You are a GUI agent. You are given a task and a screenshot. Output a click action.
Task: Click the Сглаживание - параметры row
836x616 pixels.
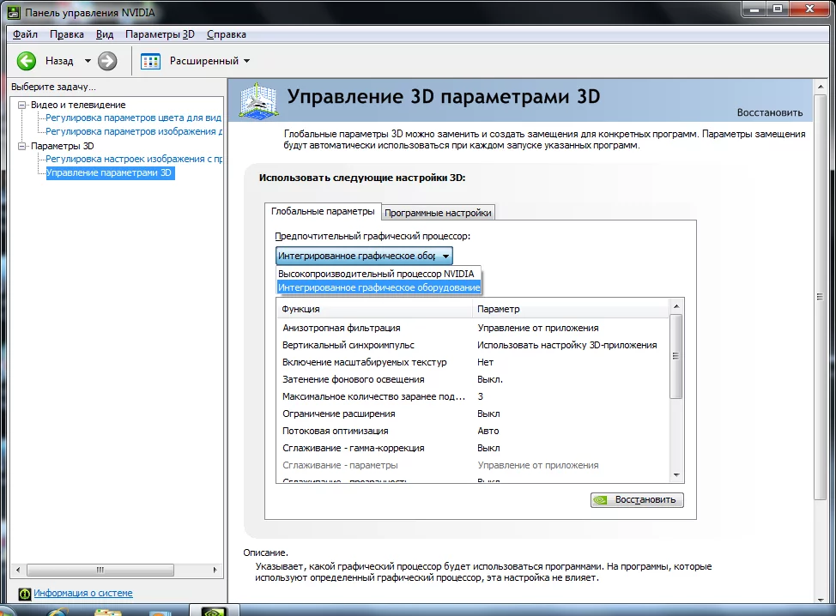[472, 465]
